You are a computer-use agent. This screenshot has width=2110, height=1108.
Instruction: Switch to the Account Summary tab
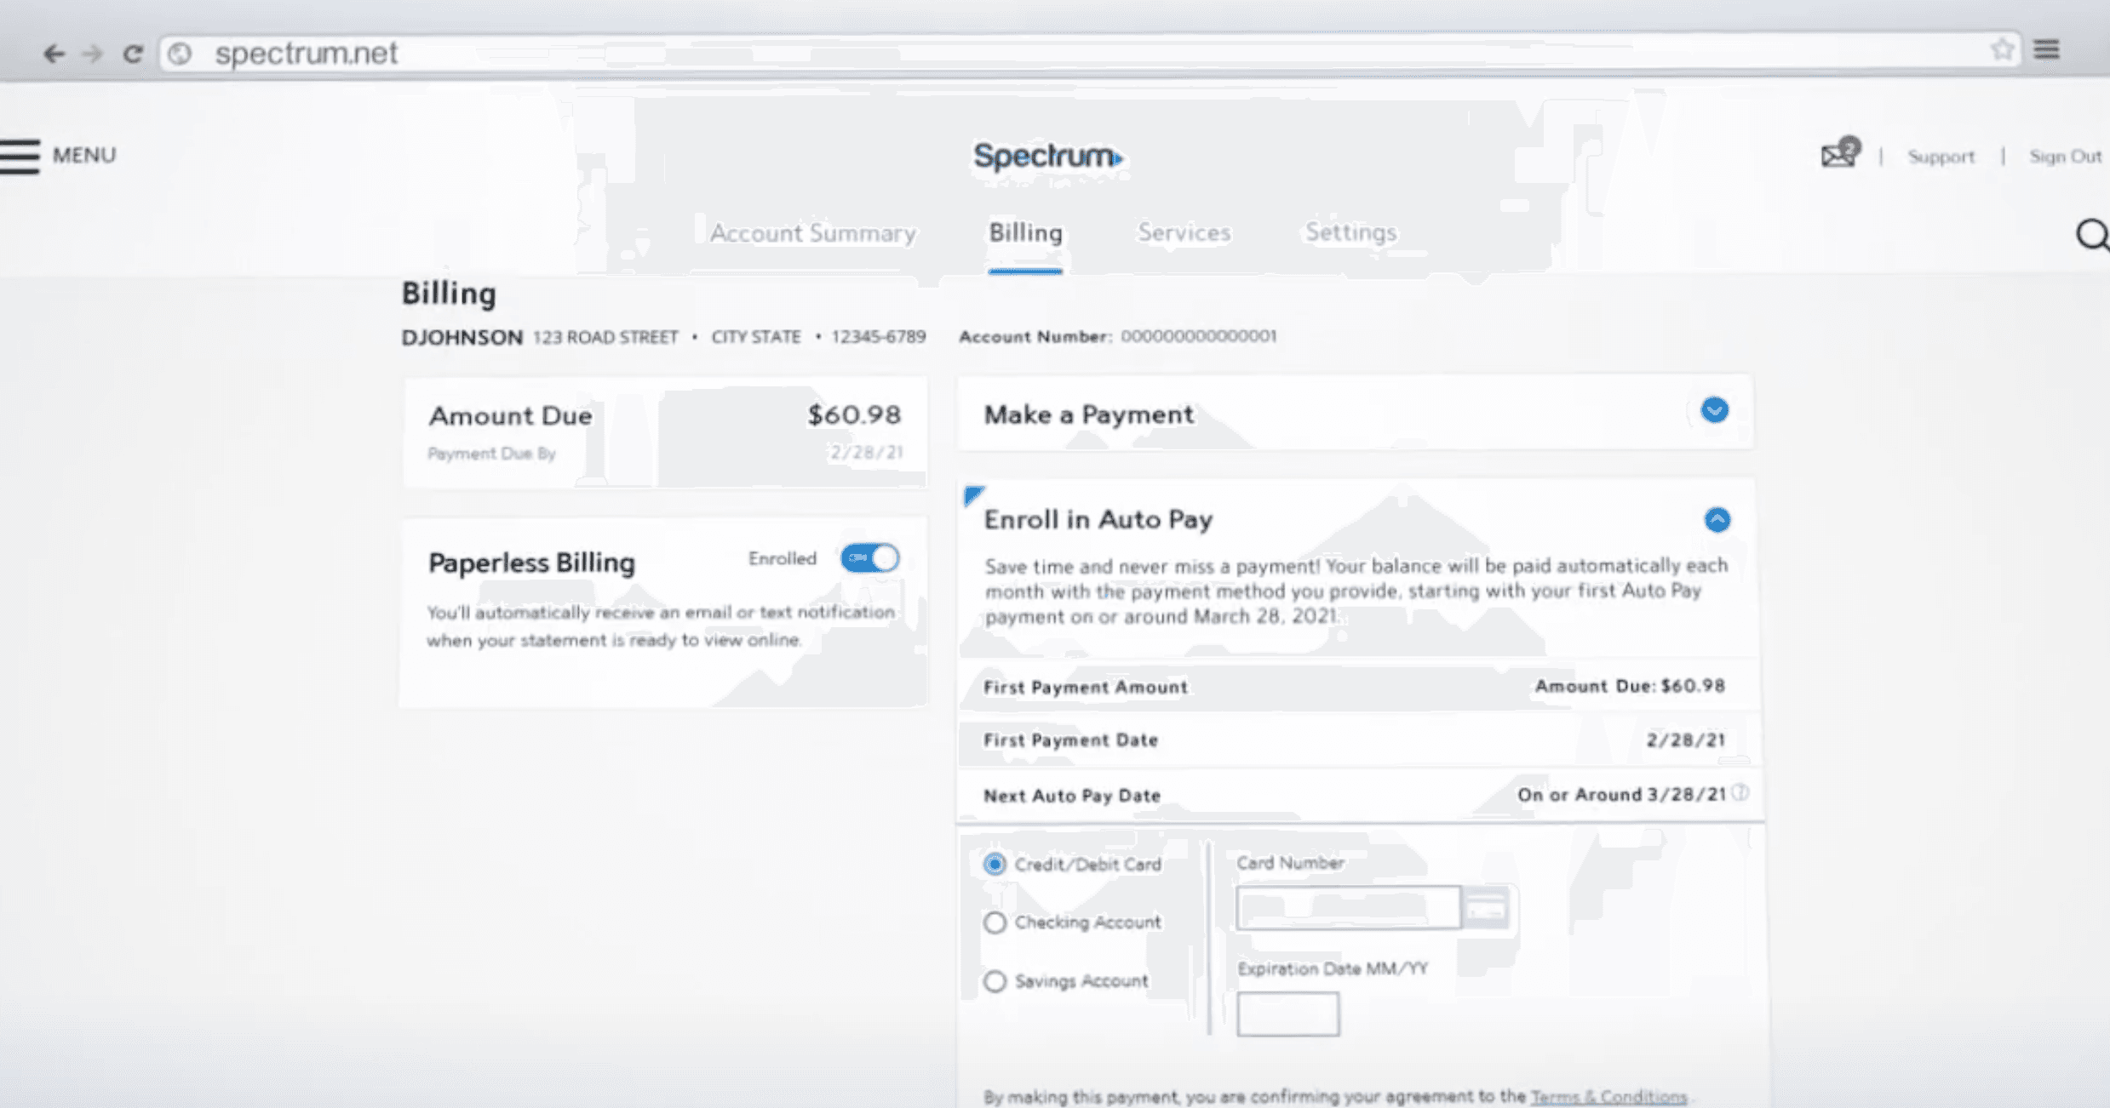pos(812,233)
